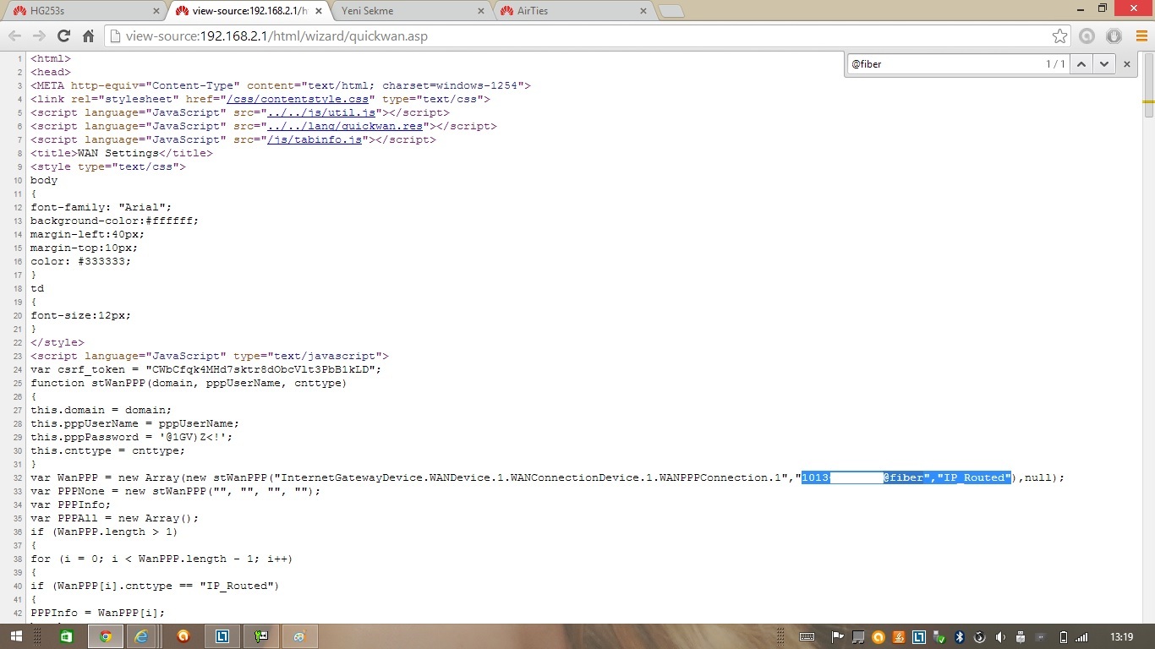Image resolution: width=1155 pixels, height=649 pixels.
Task: Open Internet Explorer from the taskbar
Action: click(x=142, y=636)
